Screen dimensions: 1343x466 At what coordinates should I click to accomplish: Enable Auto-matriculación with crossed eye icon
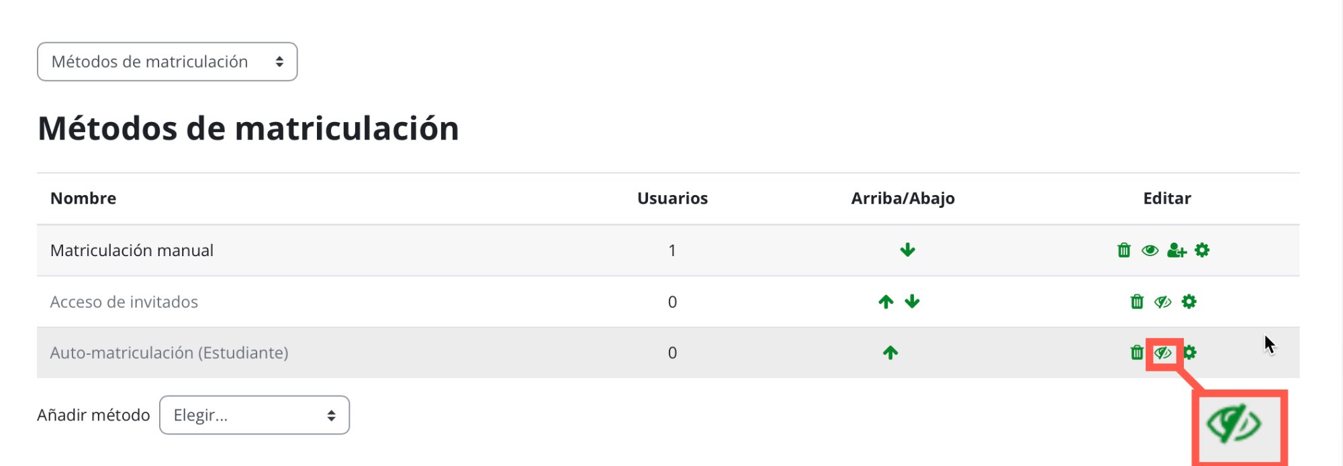[1163, 353]
